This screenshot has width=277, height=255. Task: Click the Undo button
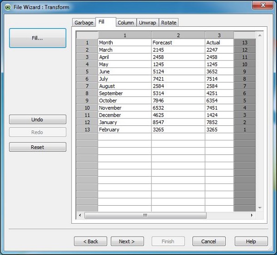click(x=37, y=119)
